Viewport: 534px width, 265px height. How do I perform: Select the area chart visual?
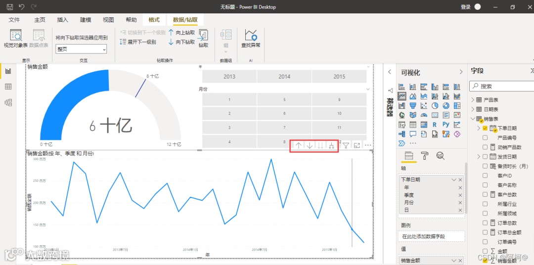413,96
